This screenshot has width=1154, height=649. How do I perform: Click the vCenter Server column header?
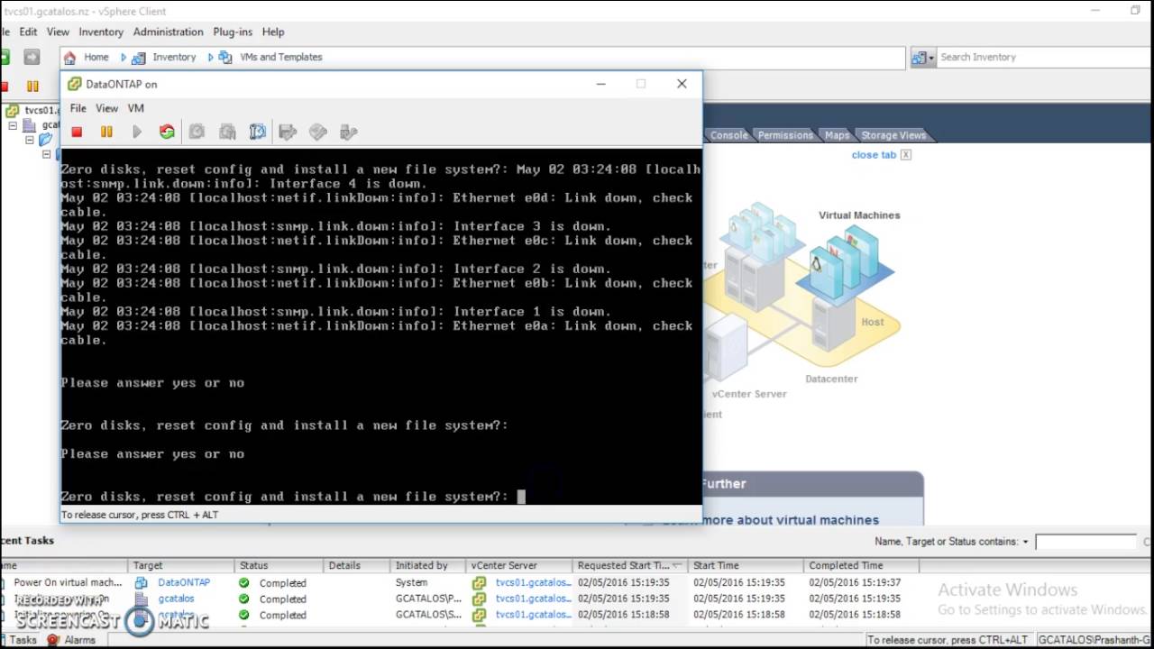click(519, 566)
